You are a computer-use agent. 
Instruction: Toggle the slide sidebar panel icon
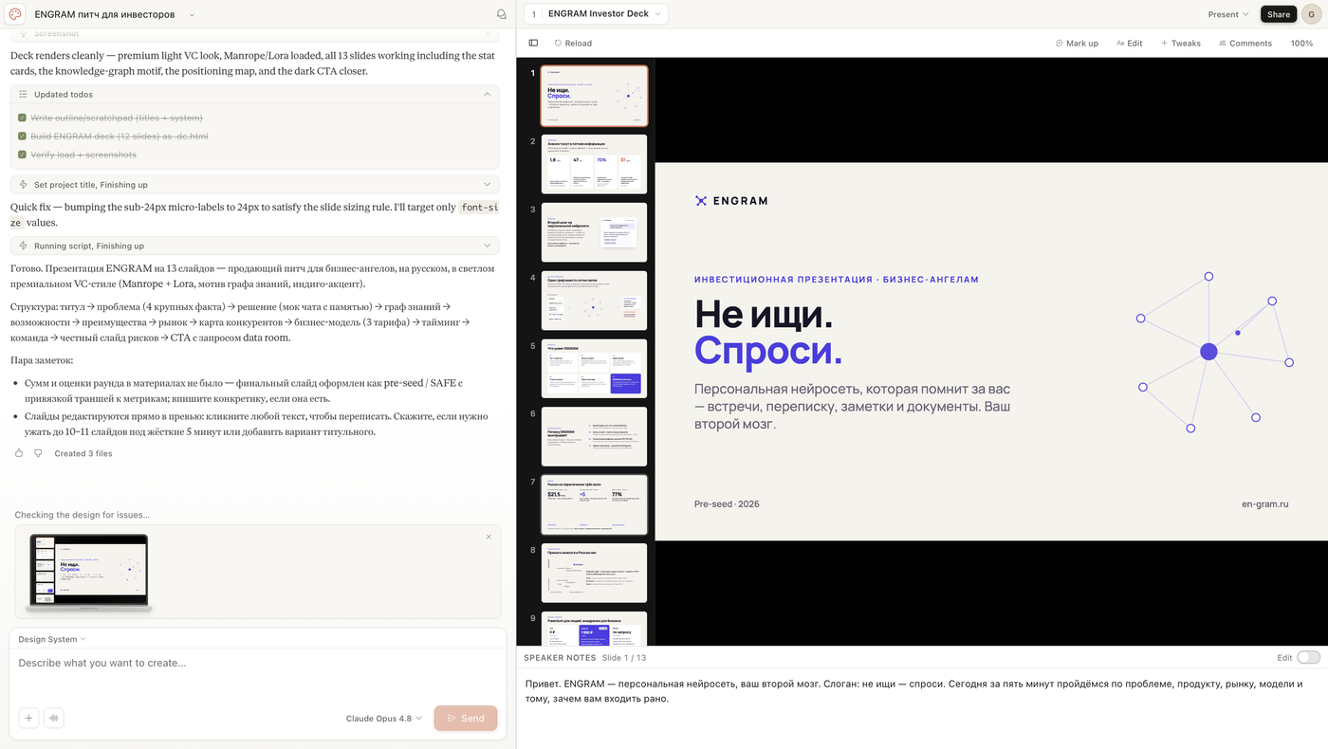533,43
